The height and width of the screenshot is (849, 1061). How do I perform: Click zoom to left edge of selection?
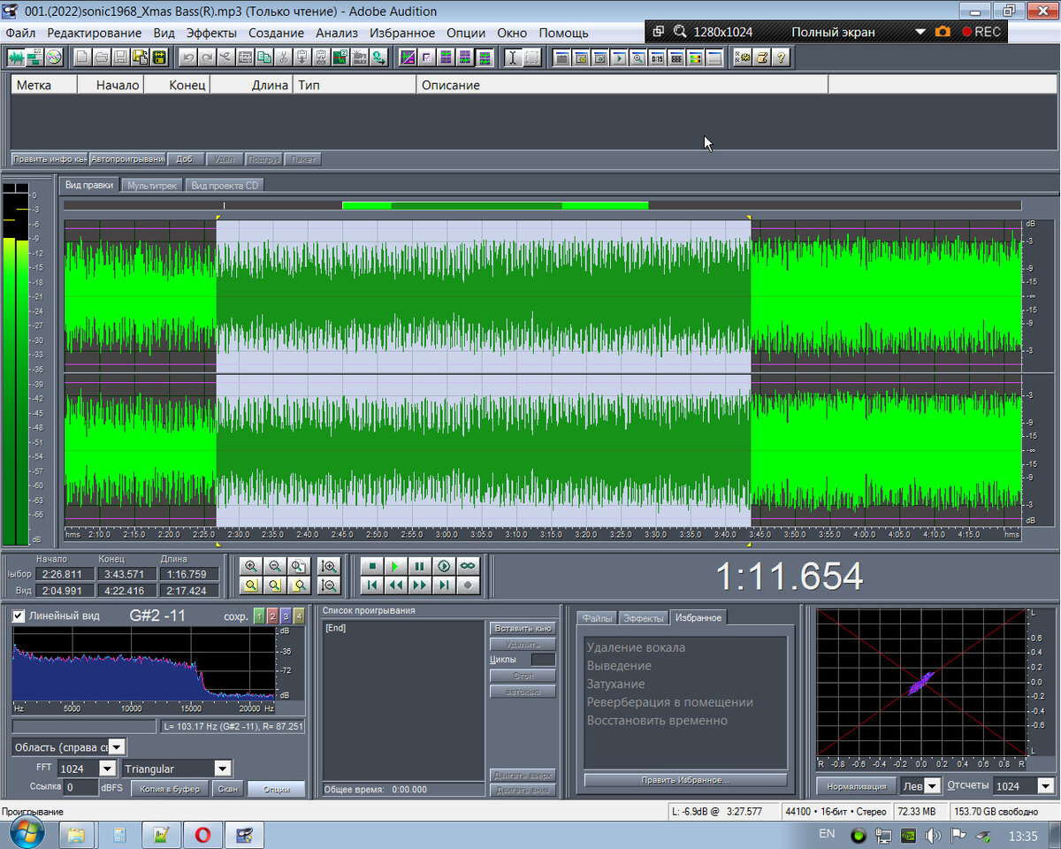275,585
